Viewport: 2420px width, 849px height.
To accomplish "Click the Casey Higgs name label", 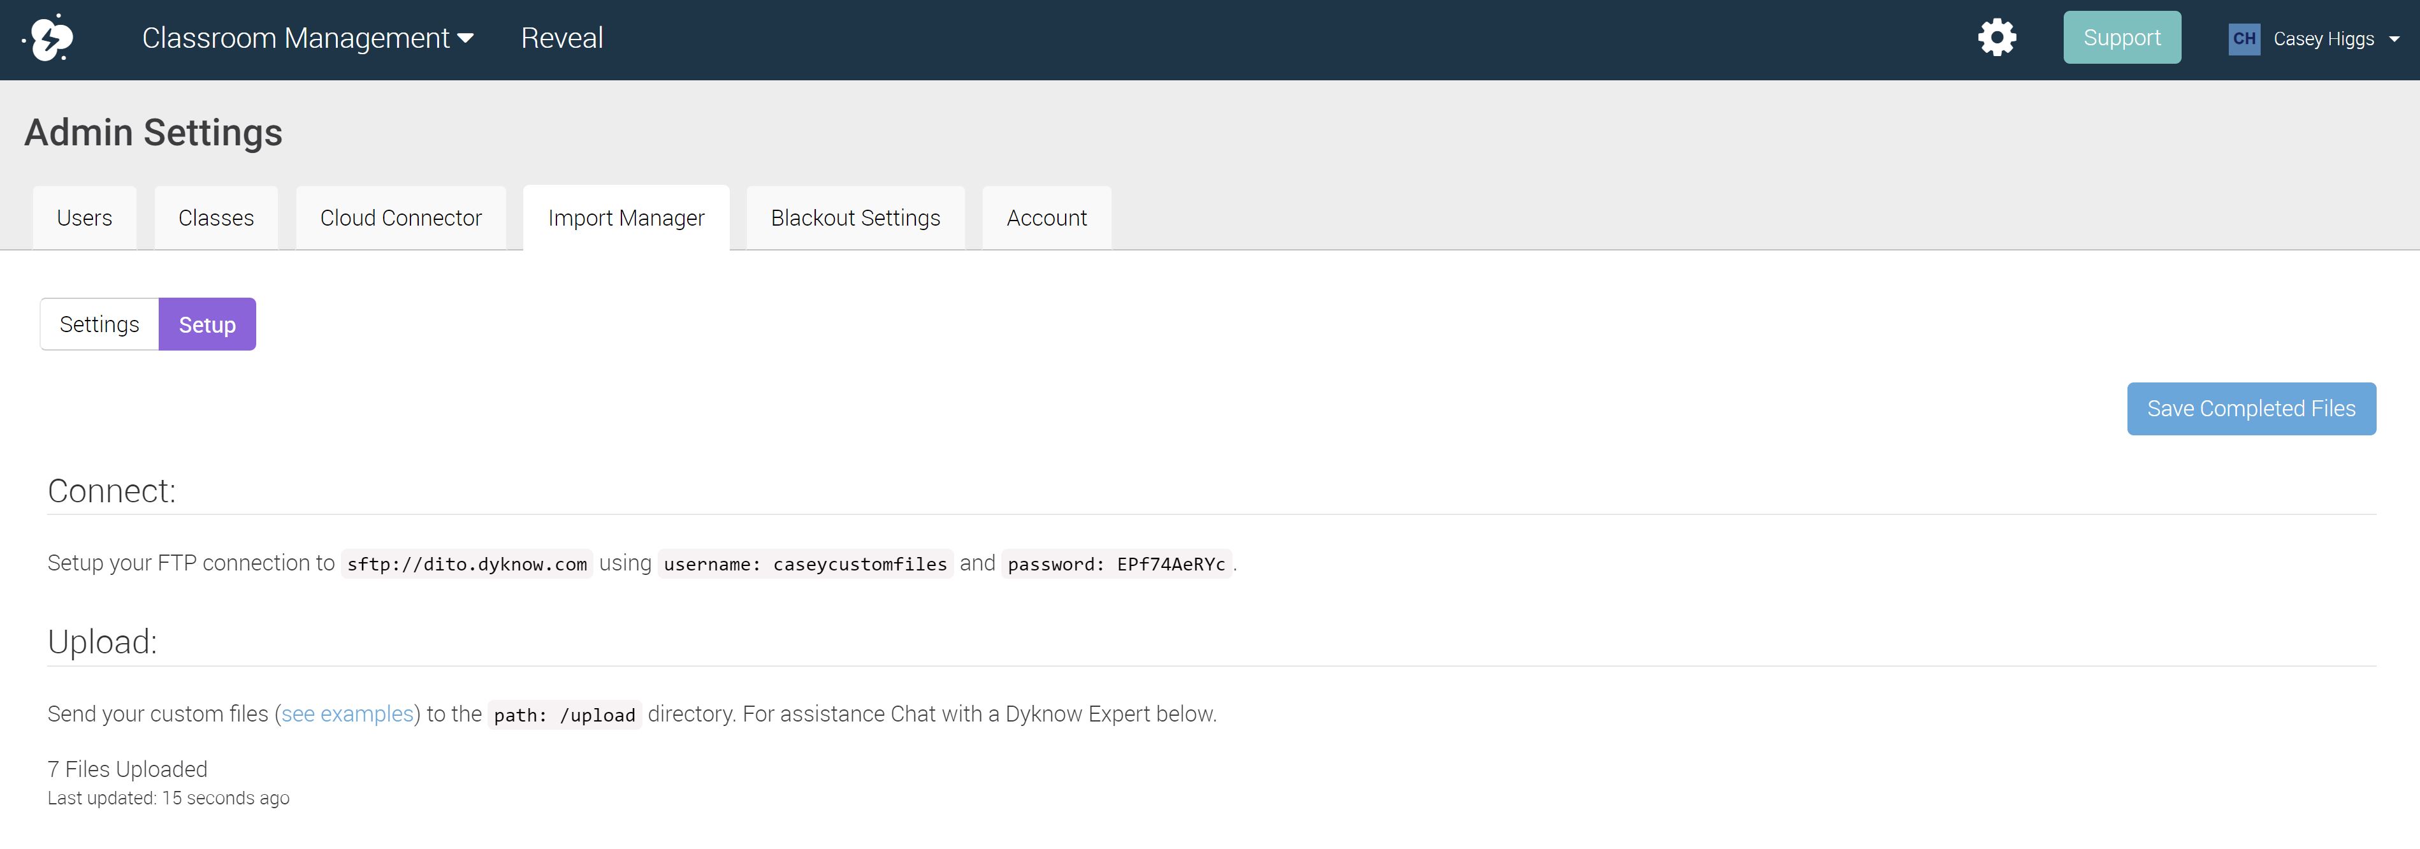I will 2323,38.
